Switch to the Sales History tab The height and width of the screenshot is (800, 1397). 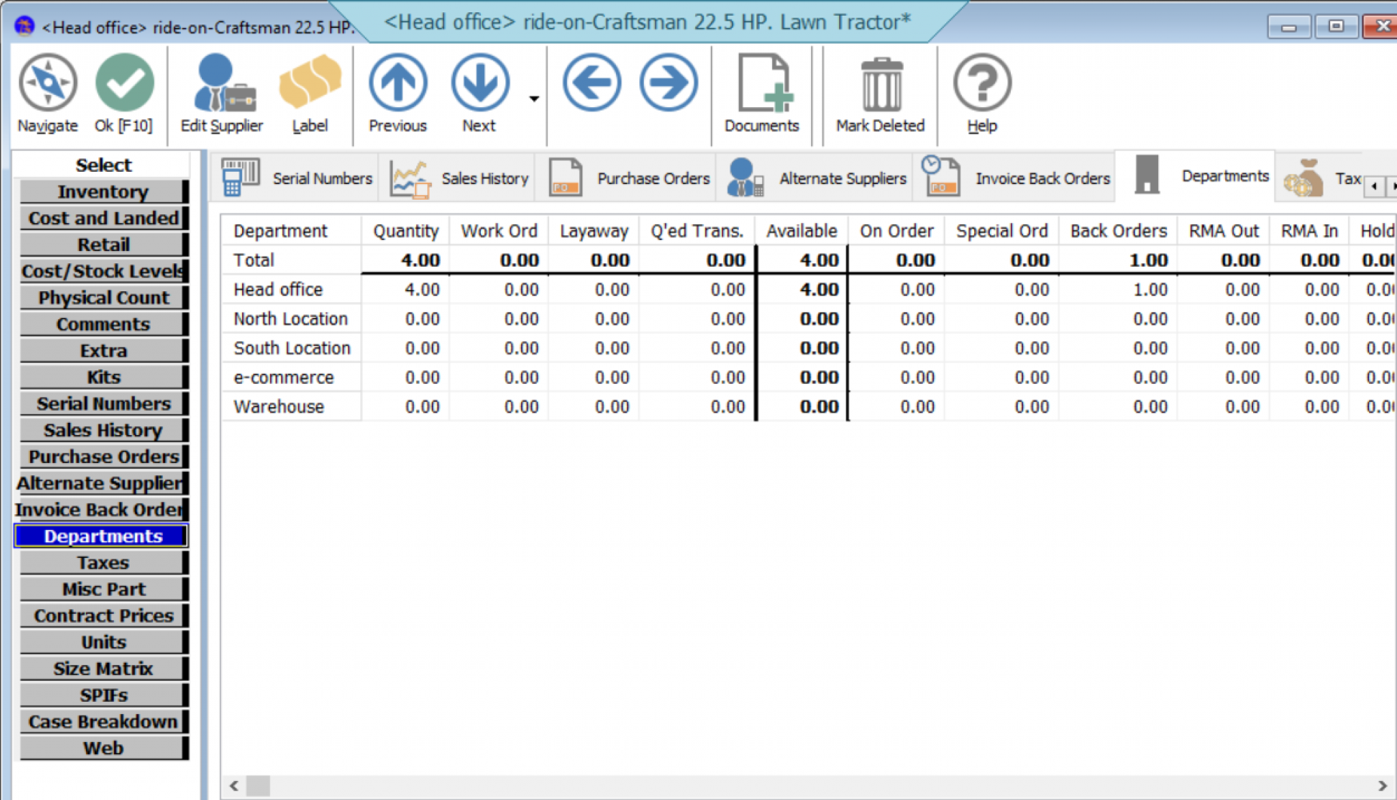pos(458,177)
